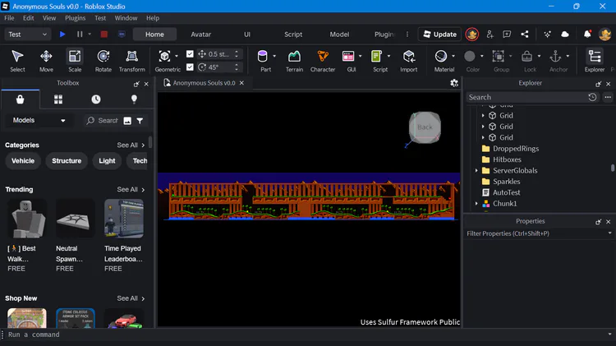The image size is (616, 346).
Task: Open the Filter Properties dropdown arrow
Action: click(x=609, y=233)
